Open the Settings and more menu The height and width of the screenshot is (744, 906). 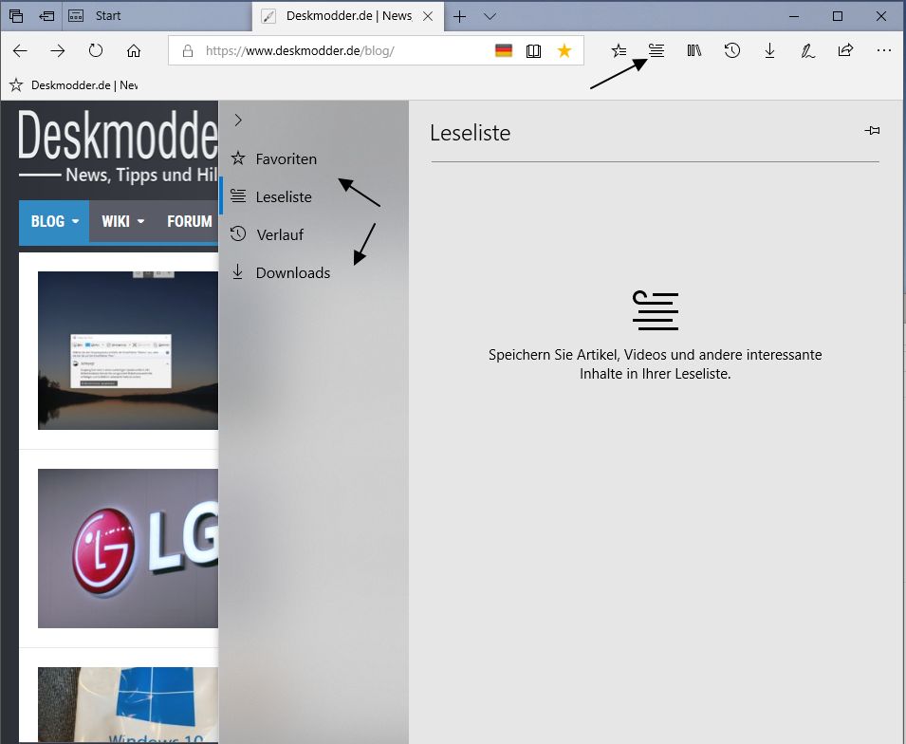click(x=883, y=51)
